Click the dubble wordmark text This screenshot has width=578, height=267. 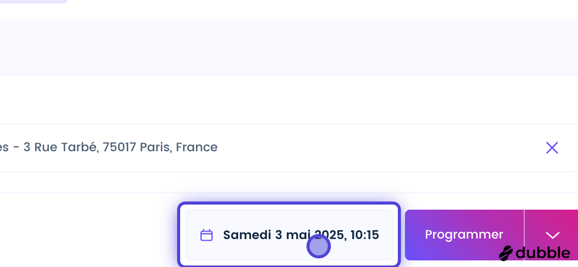tap(543, 253)
